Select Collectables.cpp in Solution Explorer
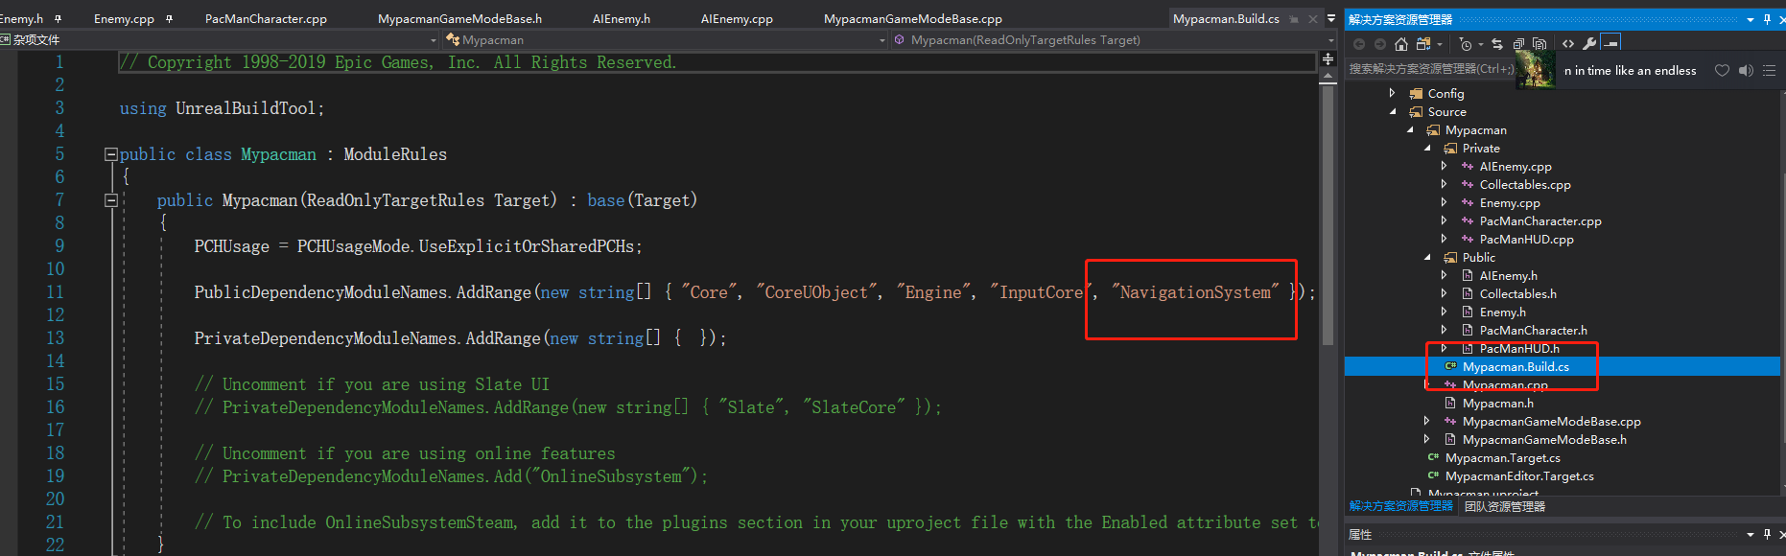The height and width of the screenshot is (556, 1786). click(x=1525, y=185)
